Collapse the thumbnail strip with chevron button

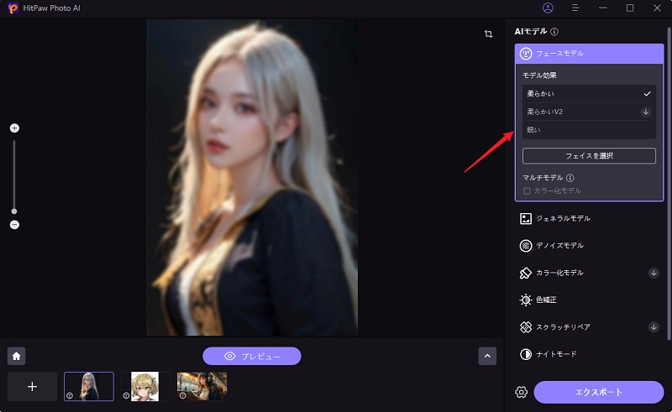(x=487, y=356)
